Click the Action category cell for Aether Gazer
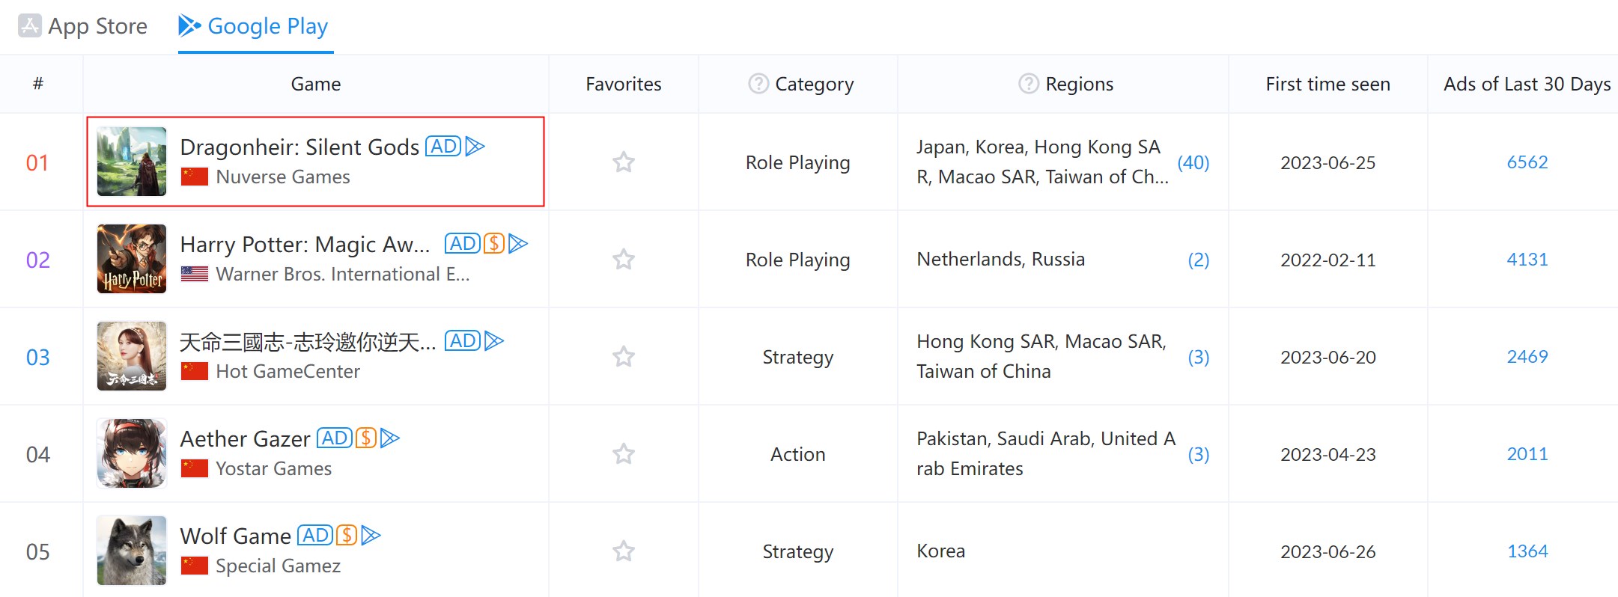This screenshot has height=597, width=1618. (798, 454)
